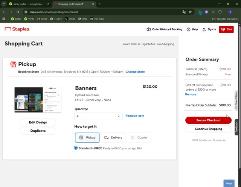Open the RAW bookmark
This screenshot has width=241, height=187.
click(83, 19)
